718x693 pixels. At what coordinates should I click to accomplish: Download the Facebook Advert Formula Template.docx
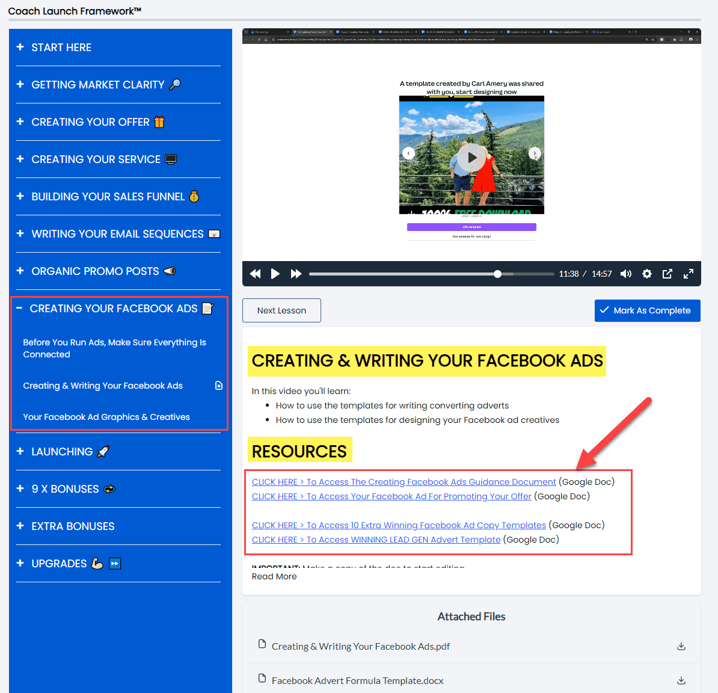tap(681, 680)
